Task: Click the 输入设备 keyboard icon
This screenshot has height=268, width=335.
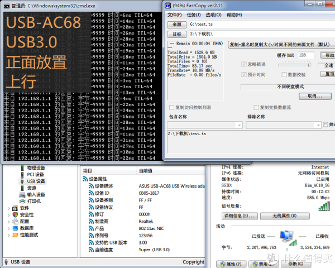Action: point(22,195)
